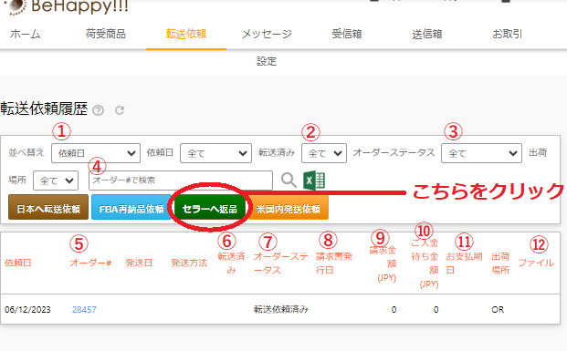Switch to the 荷受商品 tab
The image size is (567, 351).
point(106,34)
